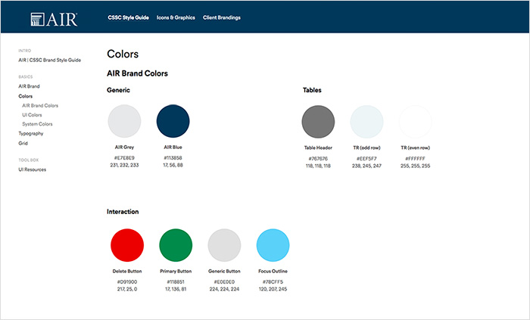The width and height of the screenshot is (530, 320).
Task: Click RGB value 231, 232, 233
Action: [x=124, y=166]
